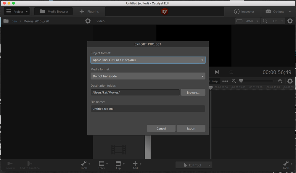Open the three-dot more timeline options

pyautogui.click(x=225, y=81)
